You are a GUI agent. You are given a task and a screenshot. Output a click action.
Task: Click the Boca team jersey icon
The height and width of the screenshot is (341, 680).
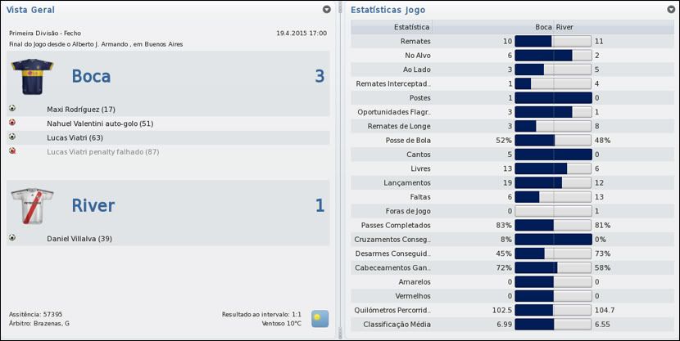pyautogui.click(x=32, y=76)
